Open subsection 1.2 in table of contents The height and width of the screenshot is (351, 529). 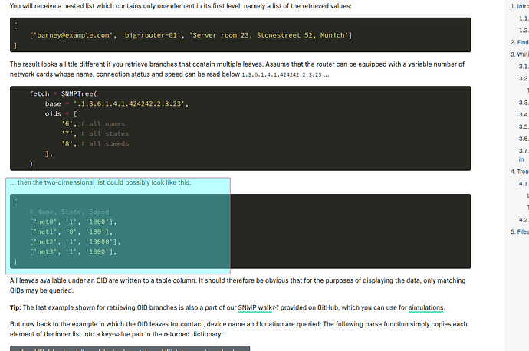pos(522,30)
